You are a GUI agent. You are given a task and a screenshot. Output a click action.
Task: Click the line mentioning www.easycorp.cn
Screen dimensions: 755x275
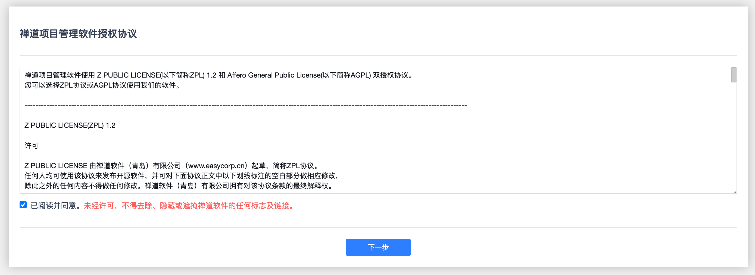172,166
